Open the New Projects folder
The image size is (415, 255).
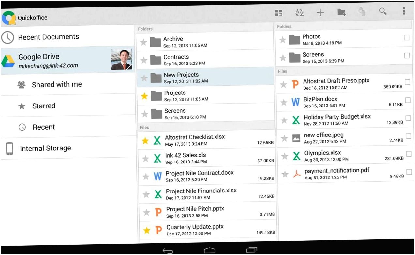[x=206, y=78]
